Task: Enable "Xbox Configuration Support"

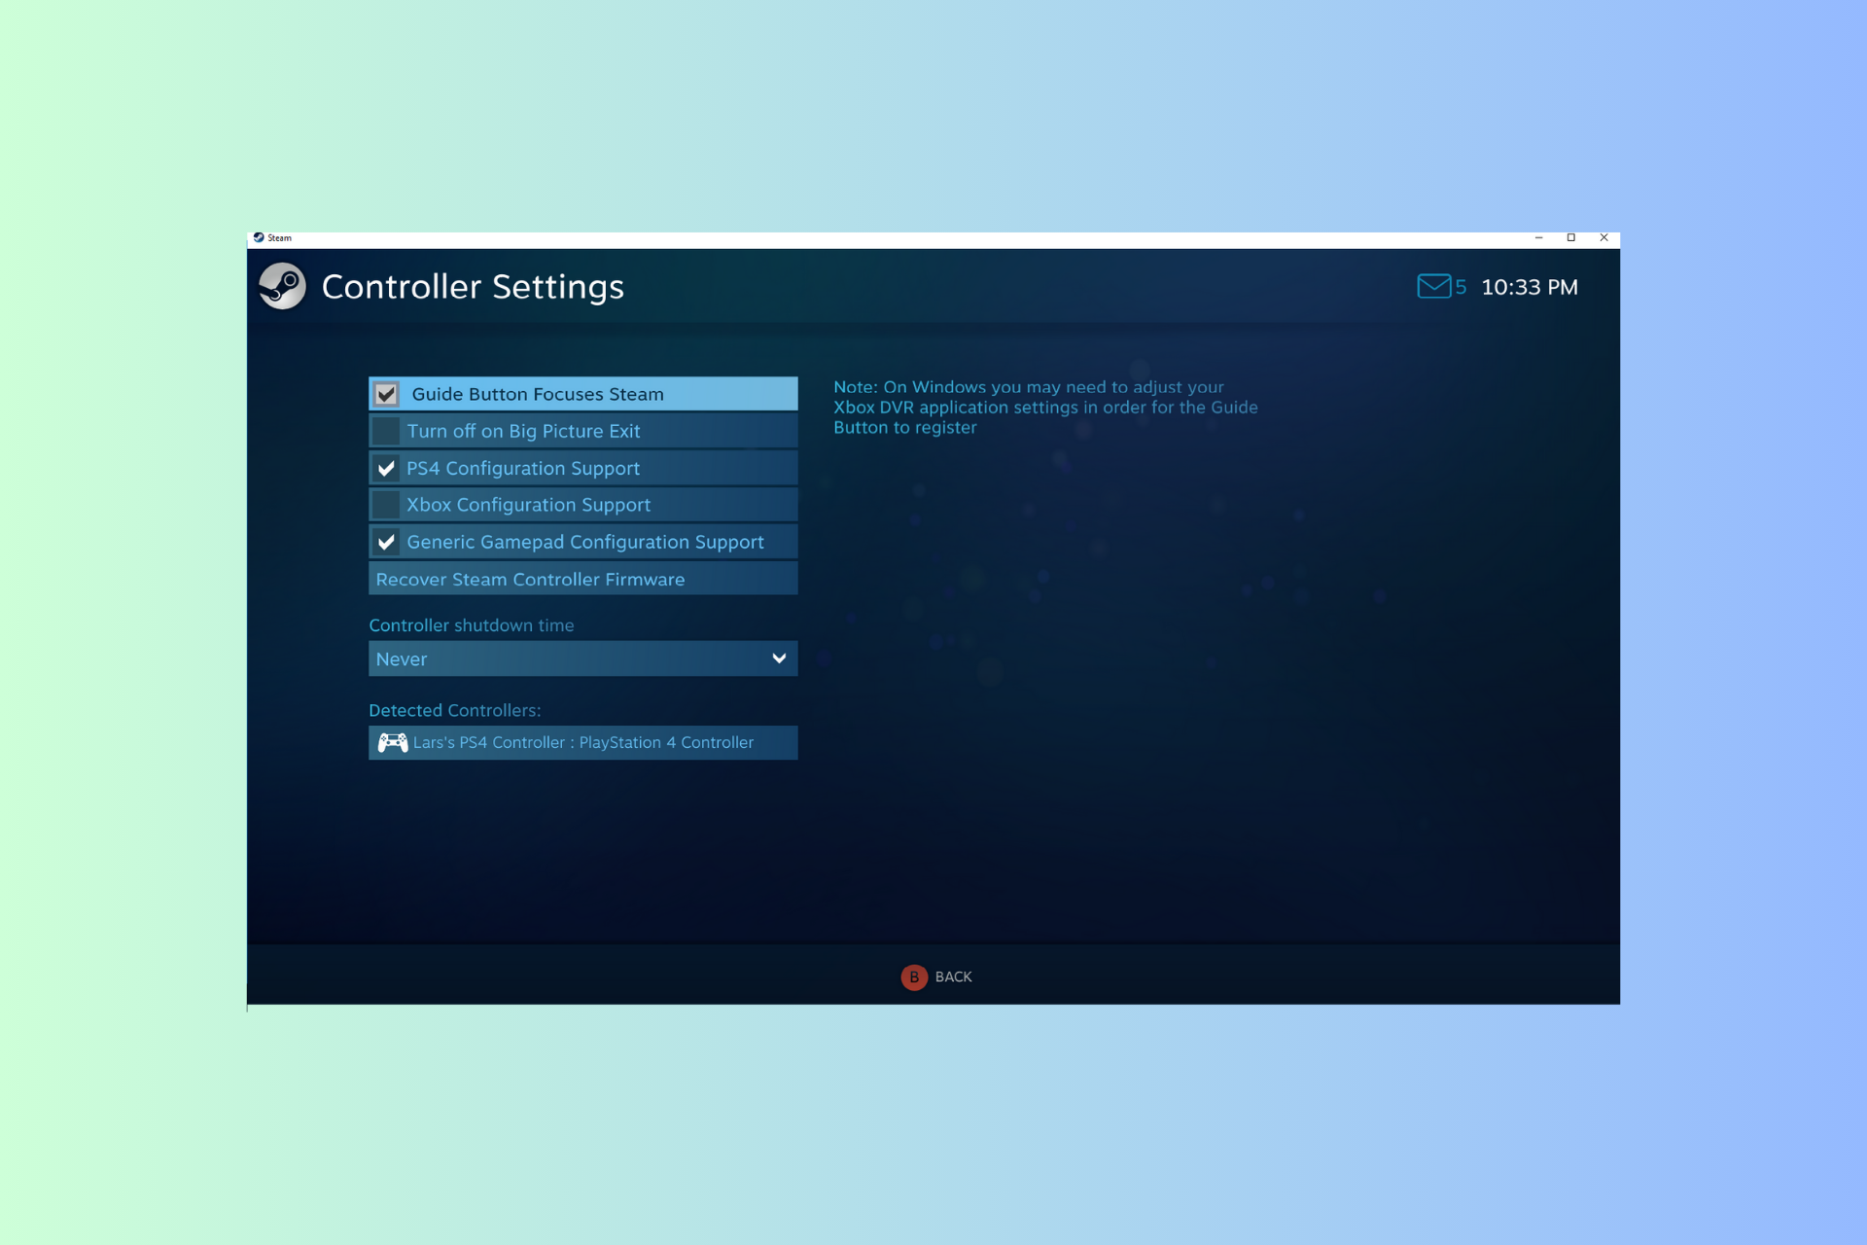Action: 385,505
